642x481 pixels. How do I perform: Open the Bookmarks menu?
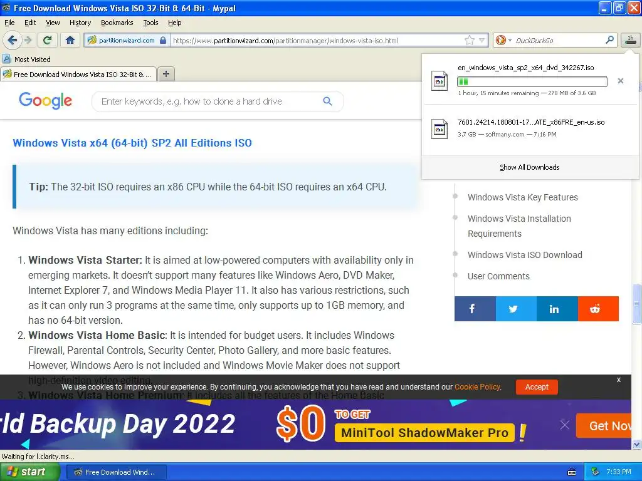point(117,23)
